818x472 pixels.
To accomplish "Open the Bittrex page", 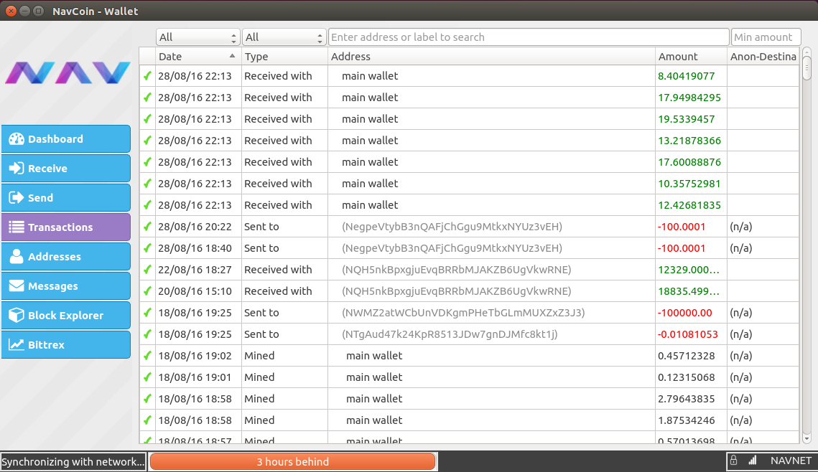I will 66,344.
